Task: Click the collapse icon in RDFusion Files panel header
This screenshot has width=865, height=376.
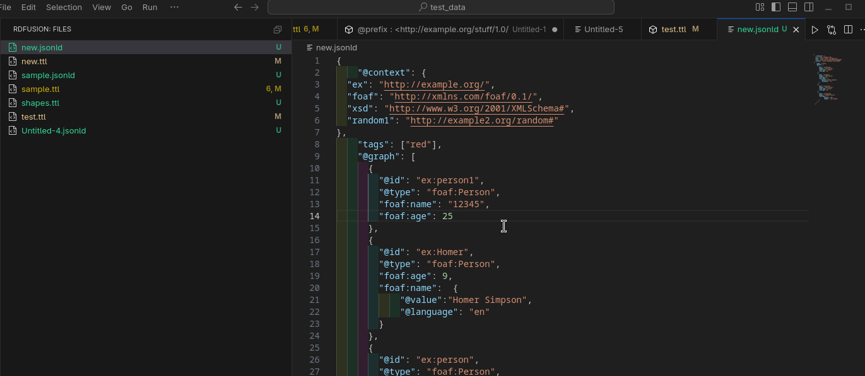Action: click(x=277, y=29)
